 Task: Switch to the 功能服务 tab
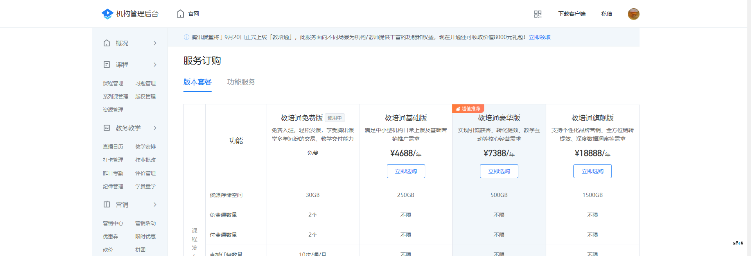tap(241, 82)
